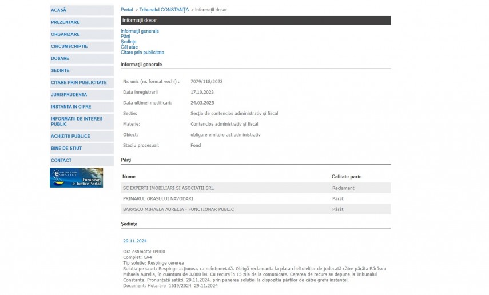Go to ACHIZITII PUBLICE page

click(x=70, y=136)
